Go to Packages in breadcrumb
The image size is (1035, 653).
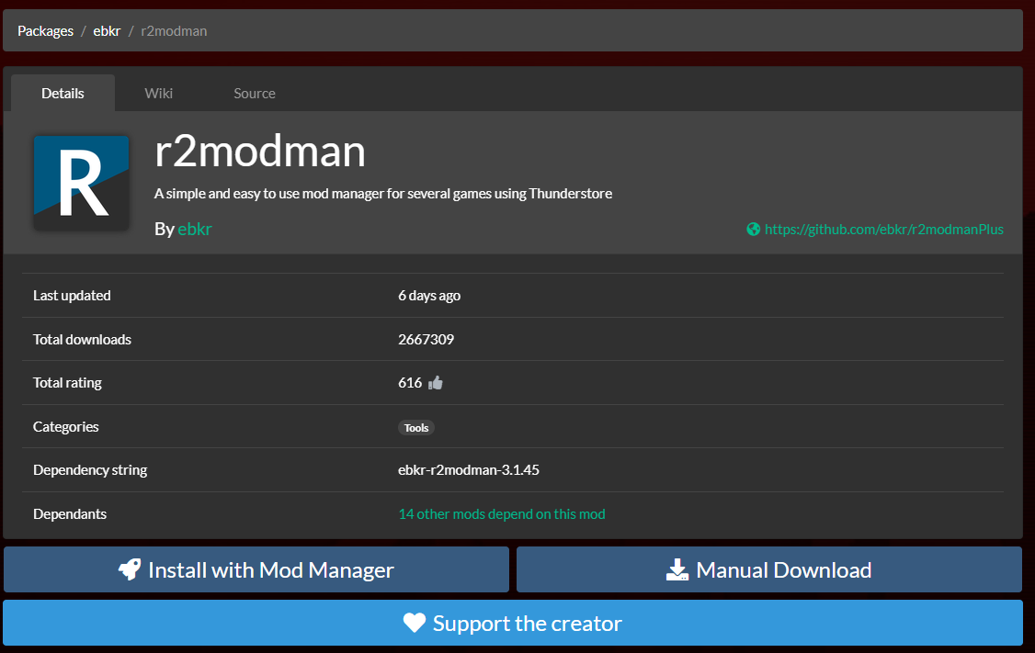click(x=46, y=31)
